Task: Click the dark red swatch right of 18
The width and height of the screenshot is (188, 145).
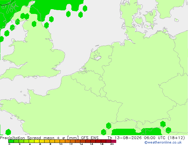Action: [103, 141]
